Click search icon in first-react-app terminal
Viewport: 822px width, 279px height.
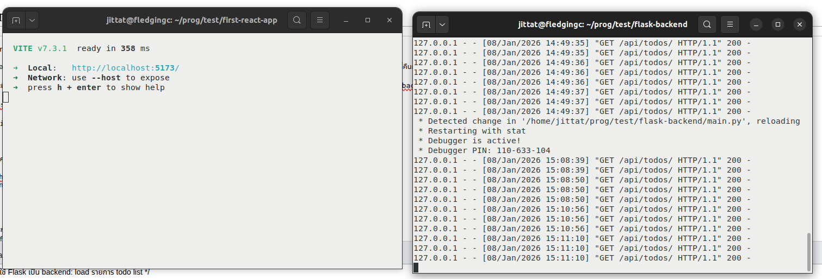click(x=296, y=20)
